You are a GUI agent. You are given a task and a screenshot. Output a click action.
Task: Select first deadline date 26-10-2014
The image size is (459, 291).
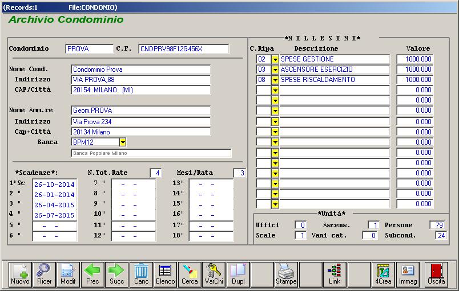54,185
